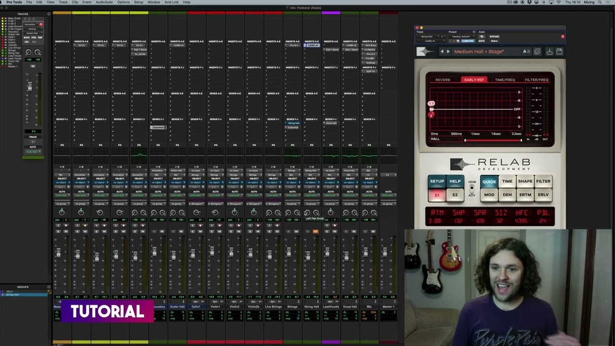Image resolution: width=615 pixels, height=346 pixels.
Task: Click the E2 button
Action: coord(455,195)
